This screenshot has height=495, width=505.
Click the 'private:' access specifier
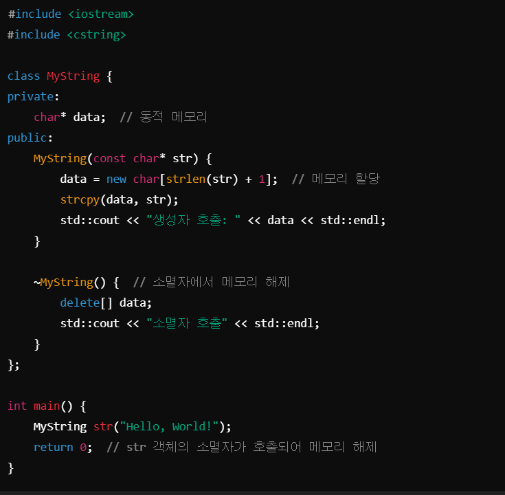(33, 97)
